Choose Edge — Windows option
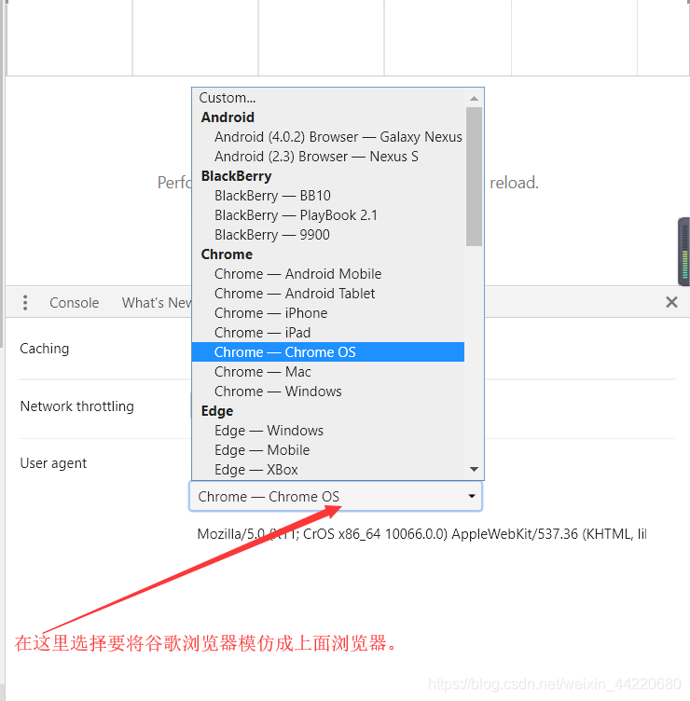Viewport: 690px width, 701px height. tap(328, 431)
